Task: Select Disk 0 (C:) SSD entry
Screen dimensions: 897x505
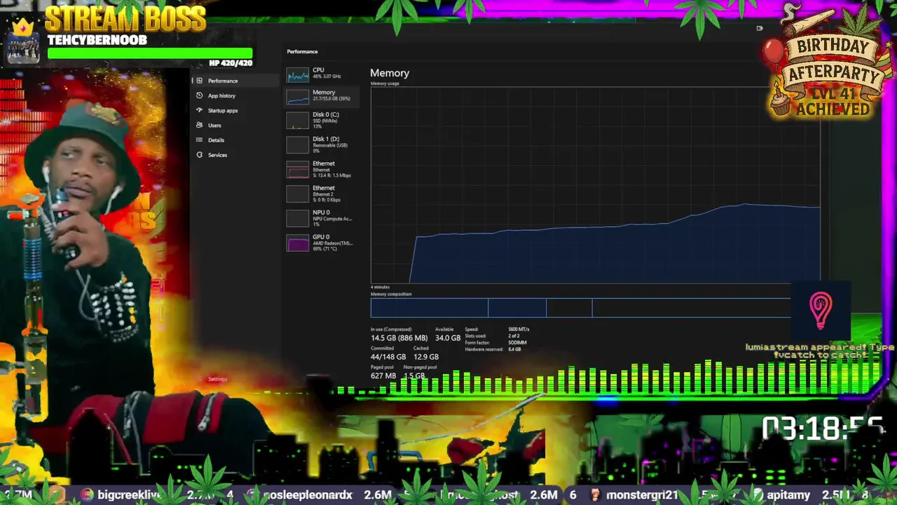Action: pos(321,120)
